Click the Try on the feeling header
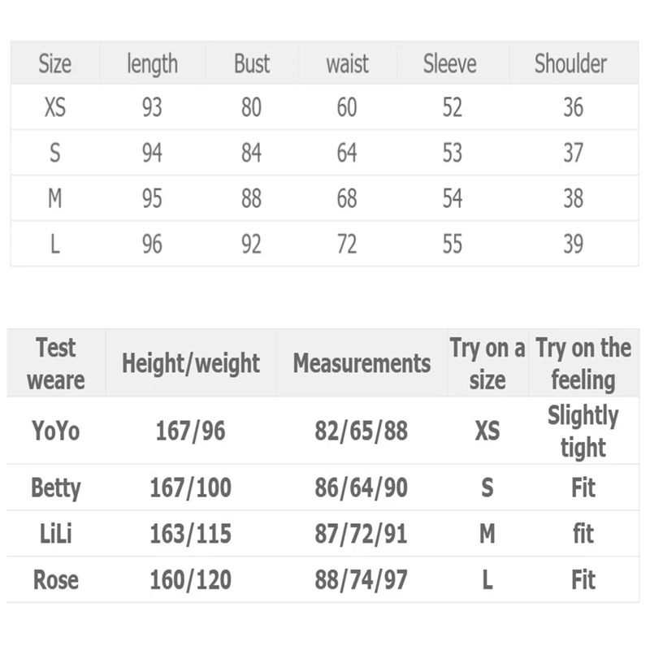650x650 pixels. pos(583,363)
